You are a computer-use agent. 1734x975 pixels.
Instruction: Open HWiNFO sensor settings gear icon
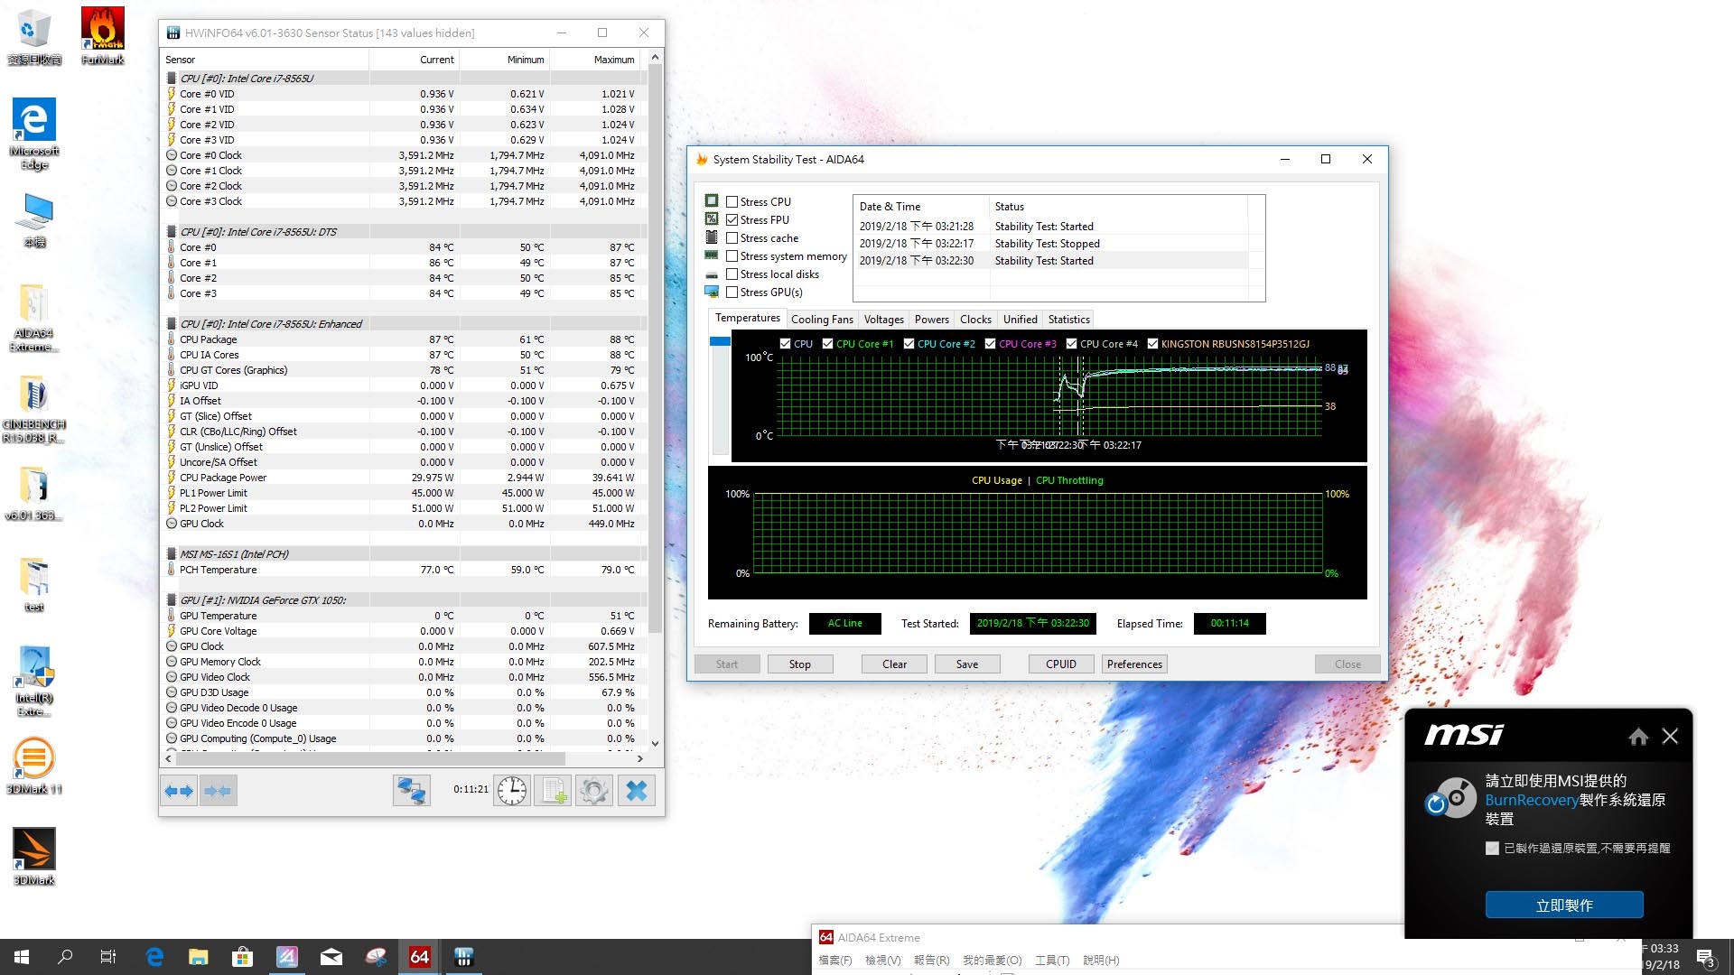(x=594, y=791)
